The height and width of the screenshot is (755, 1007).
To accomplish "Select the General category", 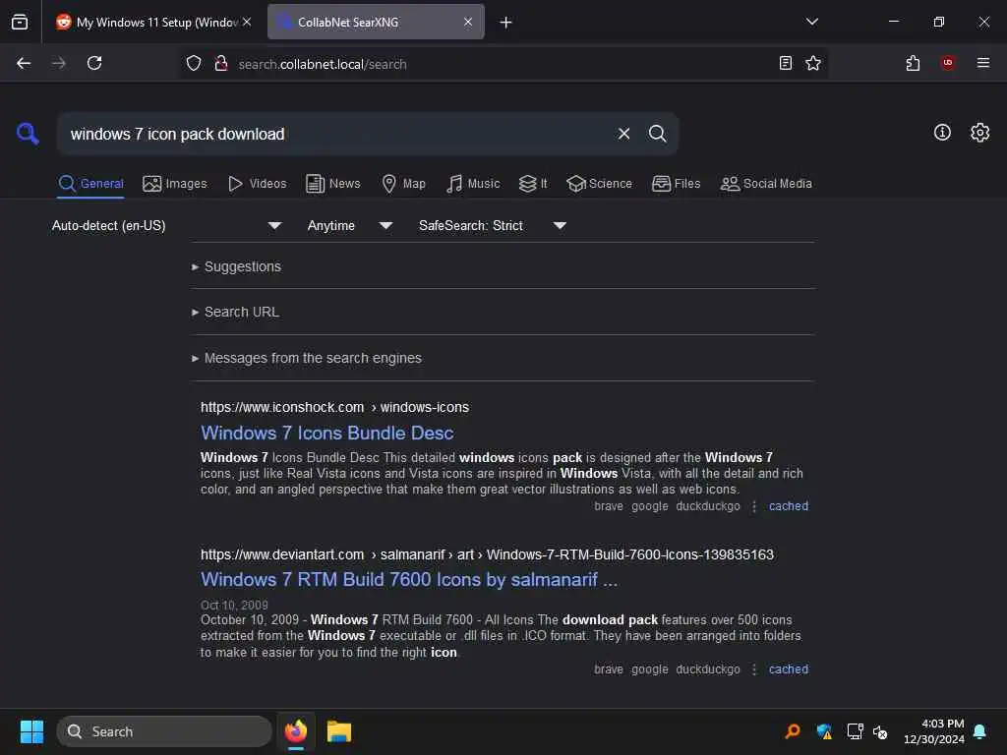I will (x=90, y=184).
